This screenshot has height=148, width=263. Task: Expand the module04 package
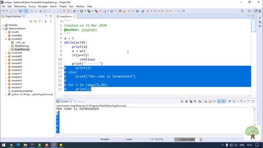6,53
